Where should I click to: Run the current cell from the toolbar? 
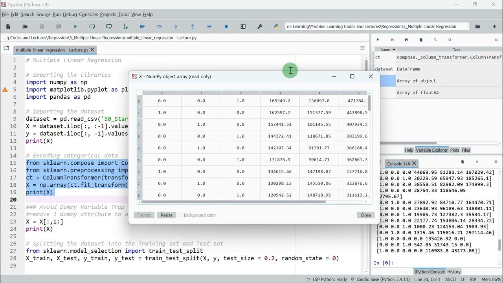tap(92, 26)
